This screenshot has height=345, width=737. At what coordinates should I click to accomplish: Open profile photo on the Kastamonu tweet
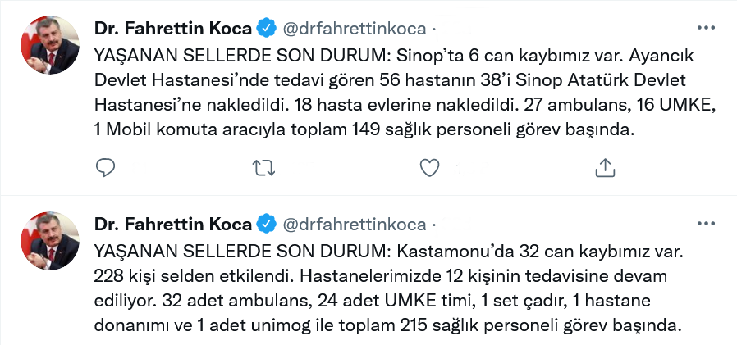(50, 240)
